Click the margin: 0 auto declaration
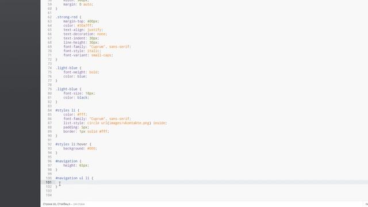 click(78, 4)
